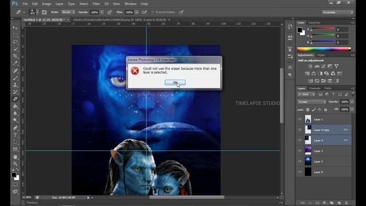Open the eraser Opacity slider dropdown arrow

(102, 12)
